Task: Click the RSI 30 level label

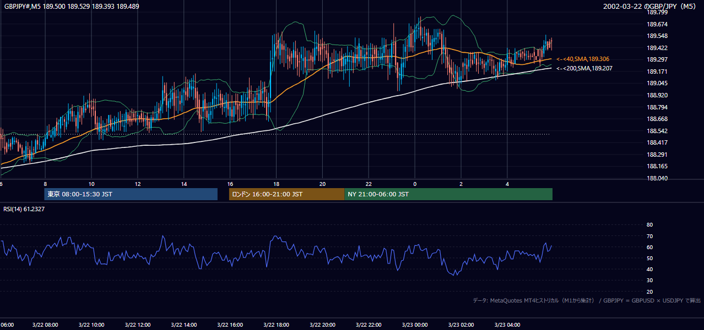Action: 649,280
